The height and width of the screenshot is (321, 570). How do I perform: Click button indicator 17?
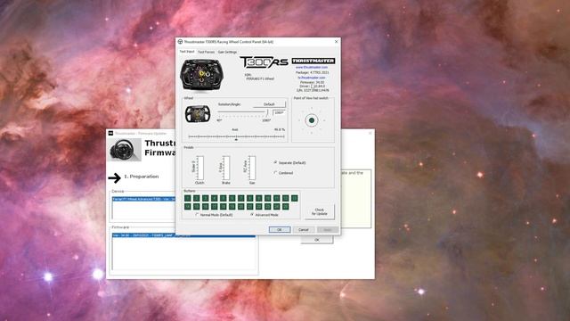pyautogui.click(x=214, y=206)
